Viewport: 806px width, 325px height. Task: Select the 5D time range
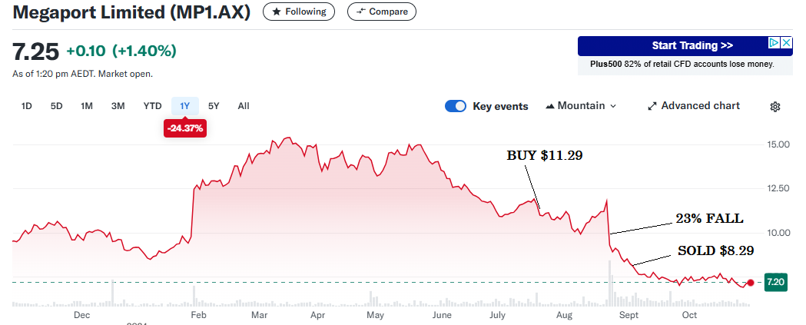coord(57,106)
